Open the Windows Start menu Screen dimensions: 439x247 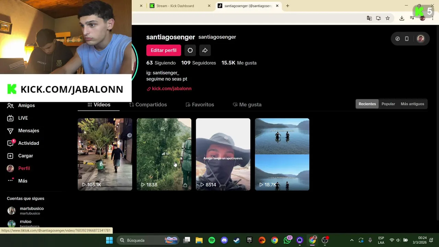pyautogui.click(x=109, y=240)
